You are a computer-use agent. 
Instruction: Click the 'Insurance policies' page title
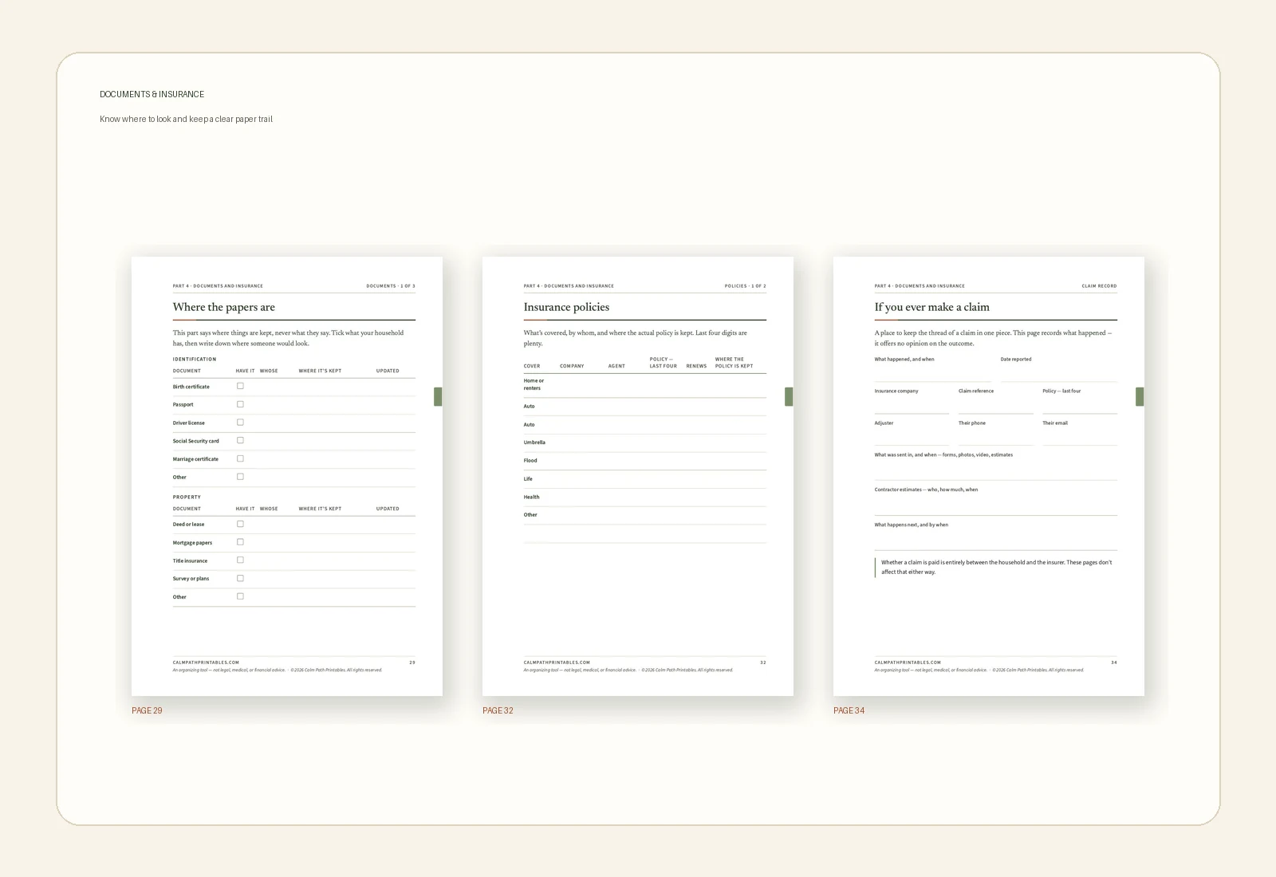coord(566,307)
